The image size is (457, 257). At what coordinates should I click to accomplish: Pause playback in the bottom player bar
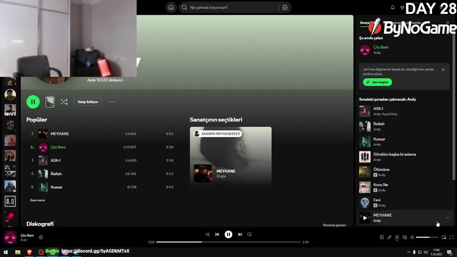pos(228,235)
